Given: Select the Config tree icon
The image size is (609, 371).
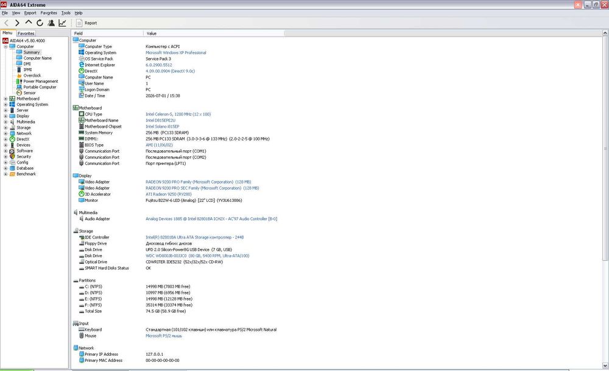Looking at the screenshot, I should [x=12, y=162].
